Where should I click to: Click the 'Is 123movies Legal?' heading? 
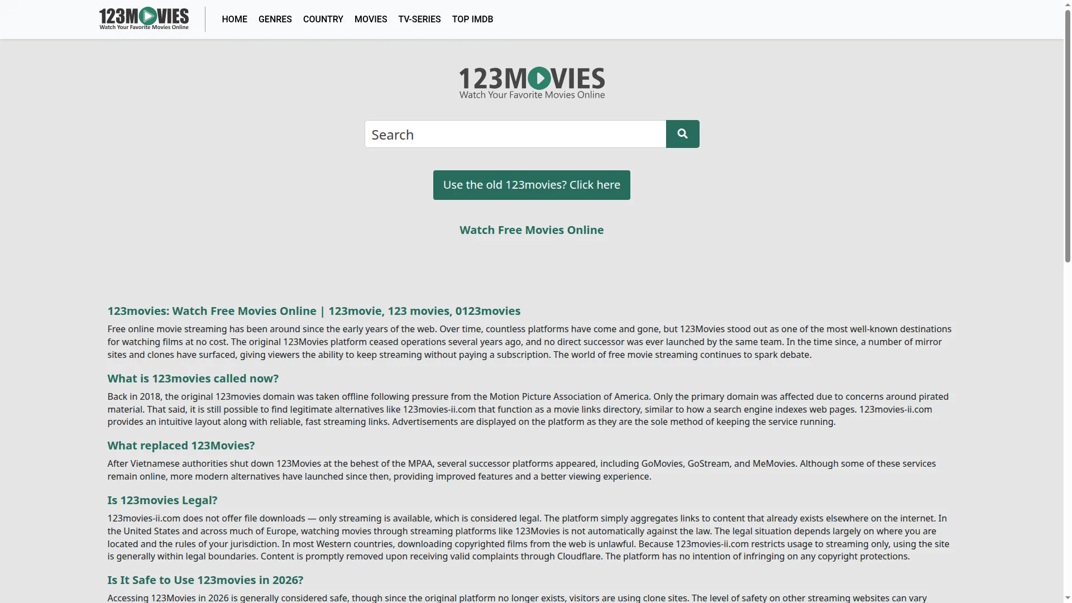[162, 500]
